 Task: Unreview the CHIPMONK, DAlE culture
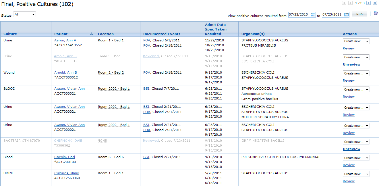pos(351,149)
